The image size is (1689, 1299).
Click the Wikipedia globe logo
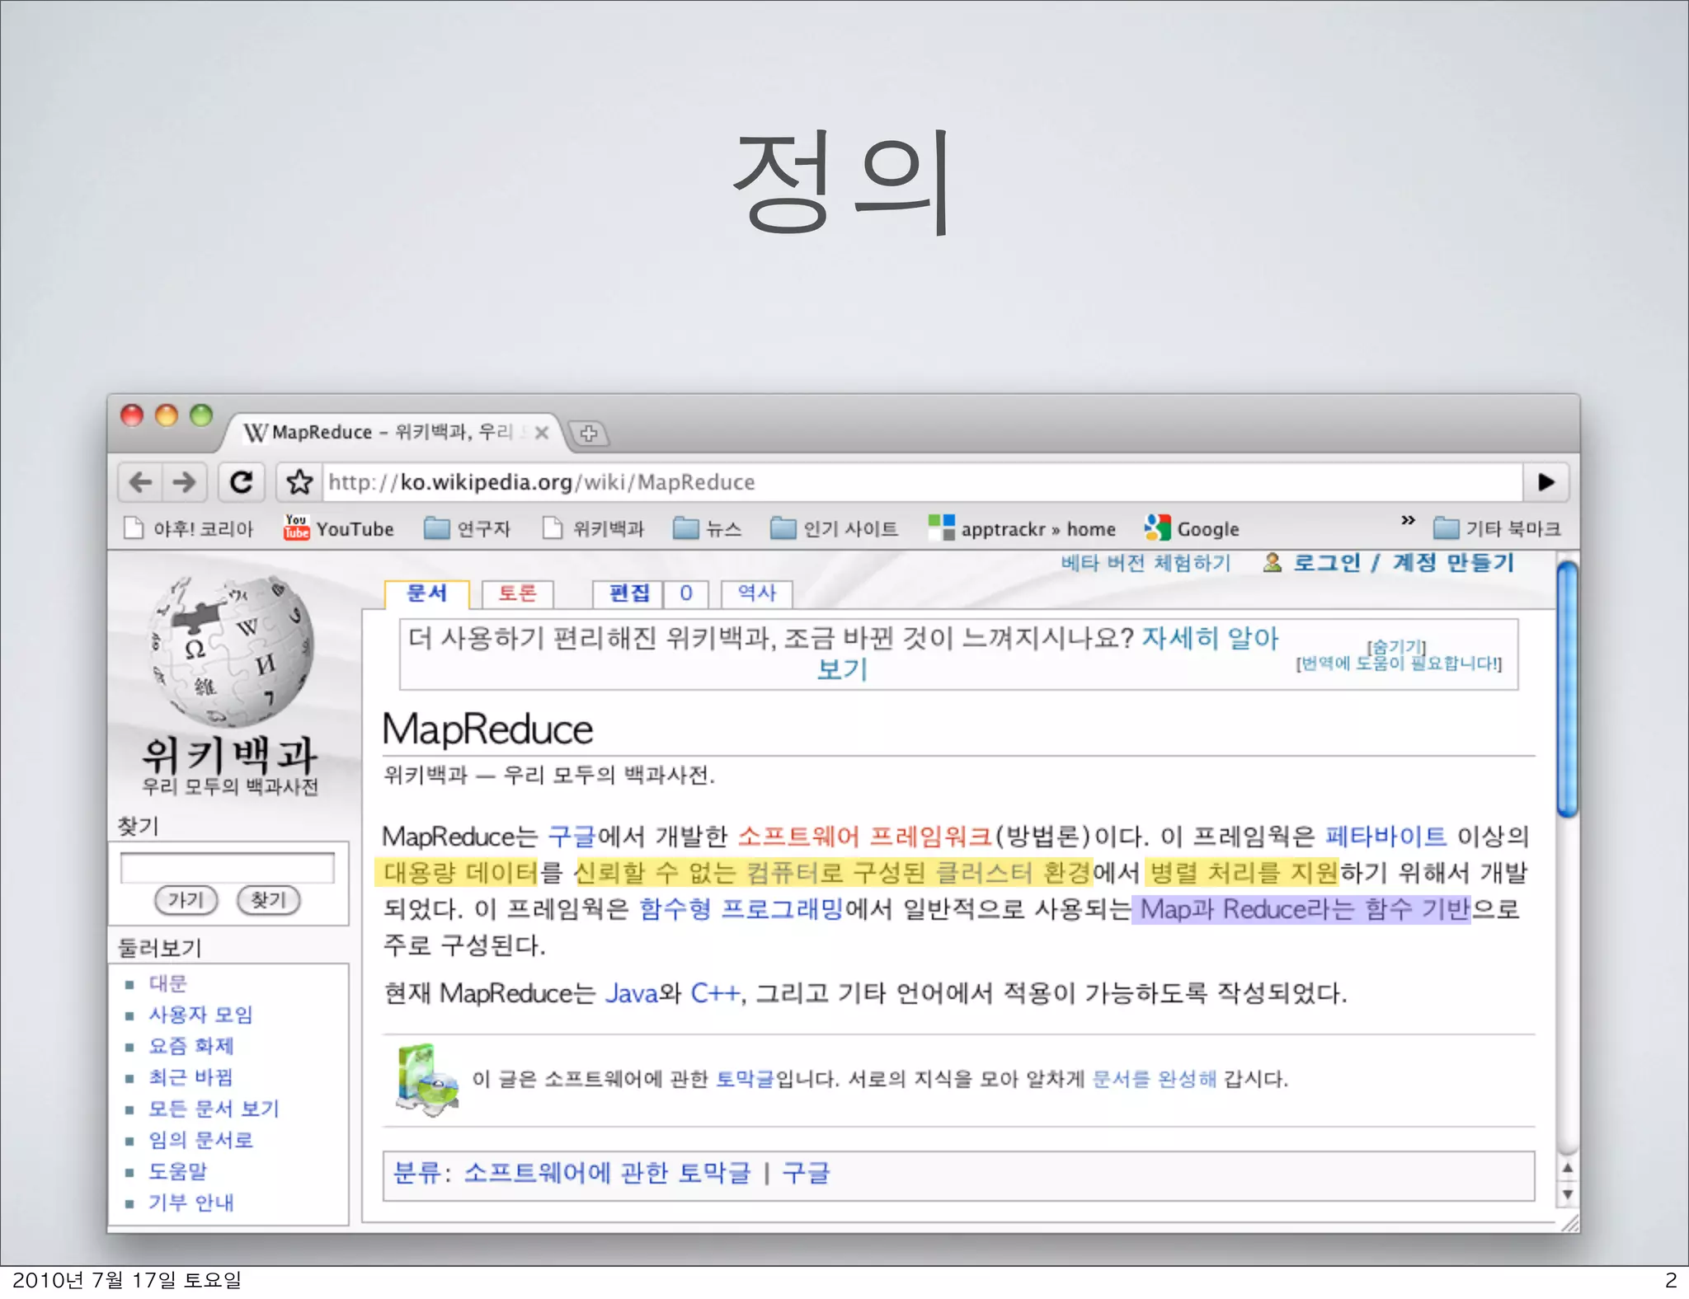tap(231, 651)
